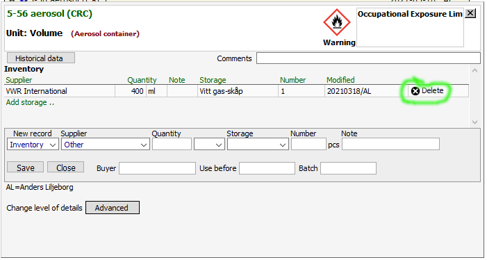Save the new record
This screenshot has width=487, height=260.
point(25,168)
